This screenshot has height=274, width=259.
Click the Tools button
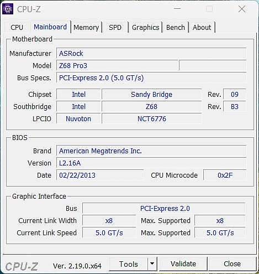tap(129, 264)
